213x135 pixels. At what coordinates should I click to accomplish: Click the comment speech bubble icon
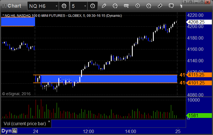[171, 6]
